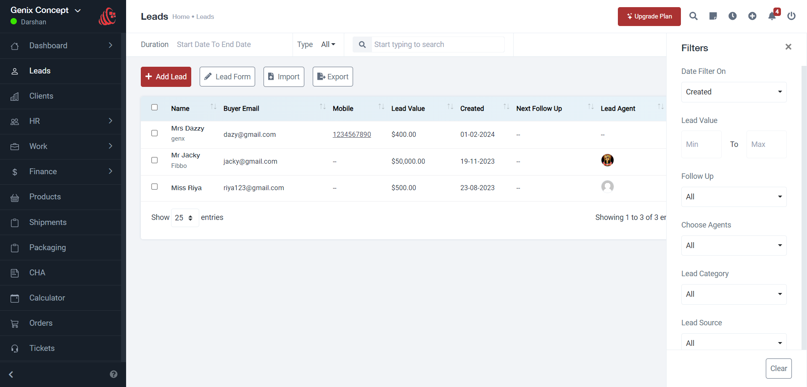The width and height of the screenshot is (807, 387).
Task: Click the Packaging clipboard icon
Action: tap(15, 248)
